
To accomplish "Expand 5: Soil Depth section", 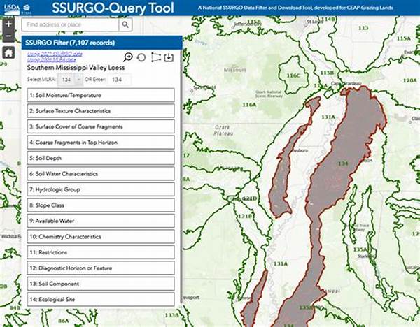I will (x=101, y=158).
